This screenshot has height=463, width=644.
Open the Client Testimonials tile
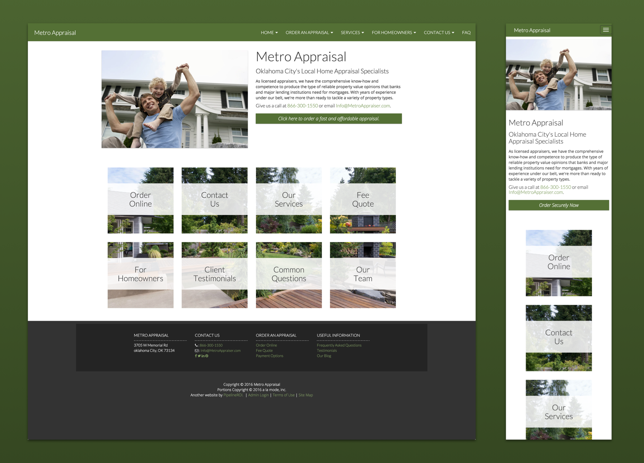pos(214,275)
